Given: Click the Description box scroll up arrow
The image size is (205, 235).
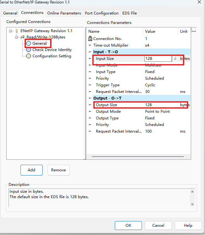Looking at the screenshot, I should click(x=192, y=192).
